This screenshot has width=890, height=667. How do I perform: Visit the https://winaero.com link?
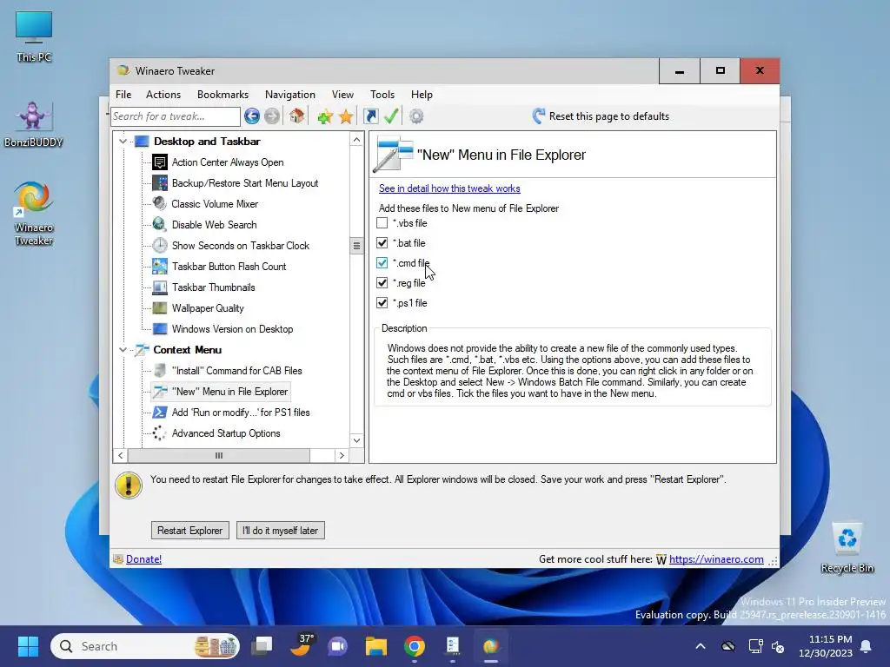pos(716,559)
